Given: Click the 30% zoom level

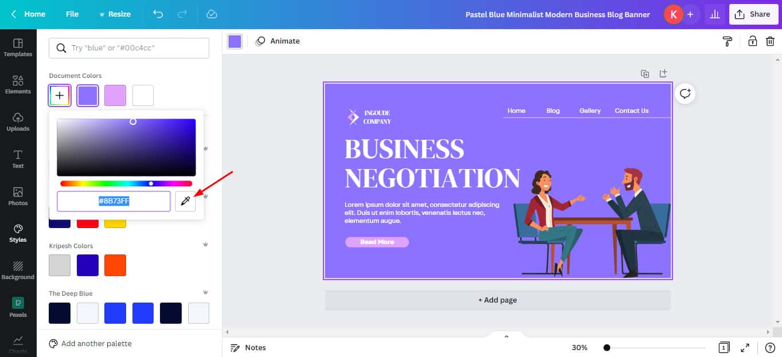Looking at the screenshot, I should click(580, 348).
